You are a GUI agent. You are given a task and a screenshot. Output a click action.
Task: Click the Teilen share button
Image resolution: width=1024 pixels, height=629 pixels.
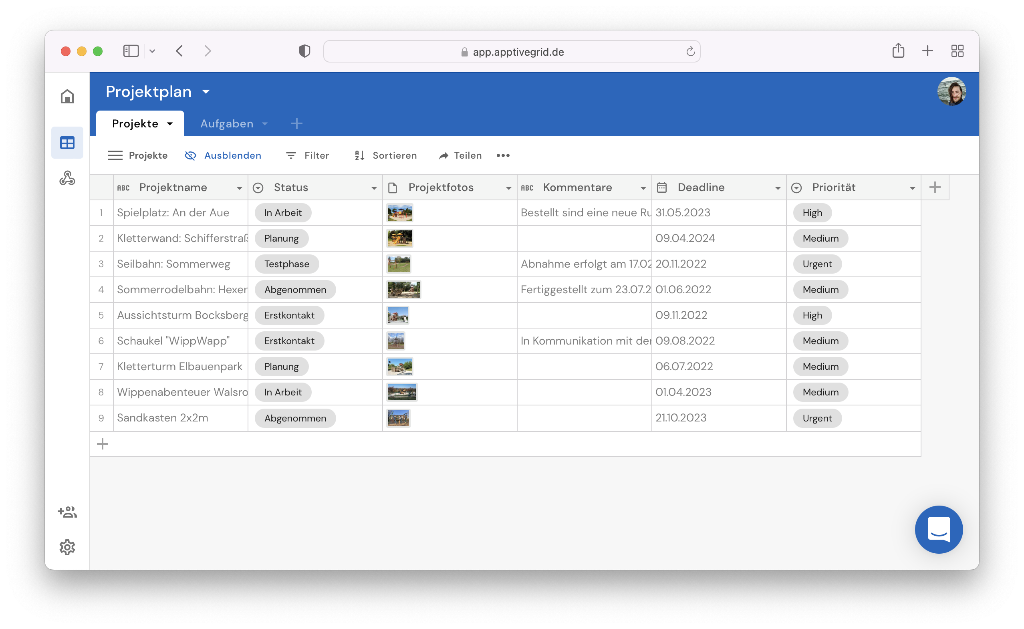point(460,155)
